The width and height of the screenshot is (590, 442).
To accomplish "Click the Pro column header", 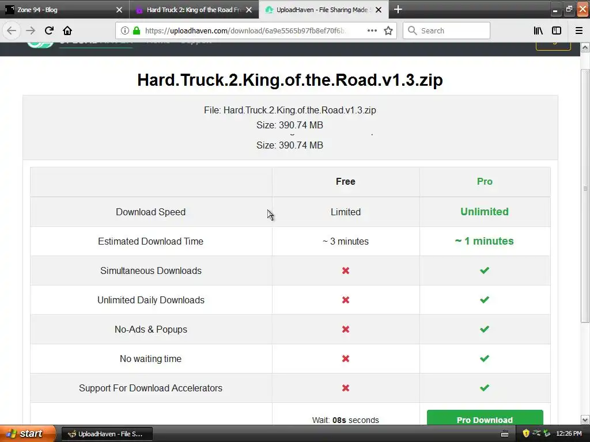I will [485, 181].
